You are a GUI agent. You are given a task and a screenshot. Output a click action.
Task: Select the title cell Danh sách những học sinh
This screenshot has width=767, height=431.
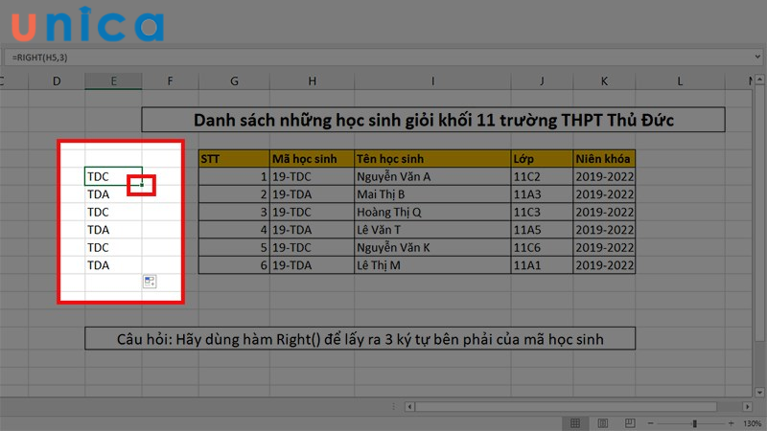tap(432, 120)
